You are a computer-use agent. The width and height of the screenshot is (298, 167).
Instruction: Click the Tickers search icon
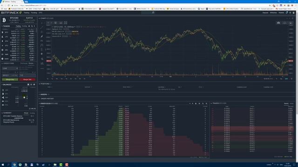click(x=32, y=26)
